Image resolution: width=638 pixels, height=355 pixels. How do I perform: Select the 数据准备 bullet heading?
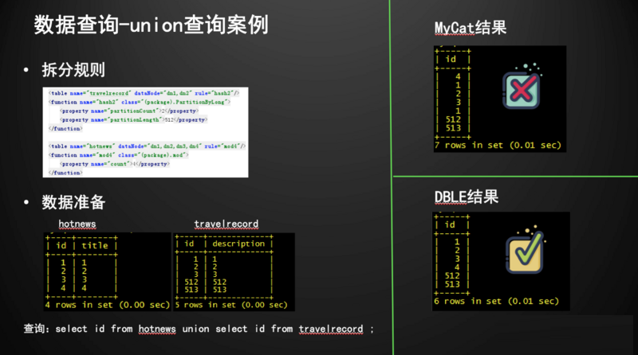(x=73, y=202)
